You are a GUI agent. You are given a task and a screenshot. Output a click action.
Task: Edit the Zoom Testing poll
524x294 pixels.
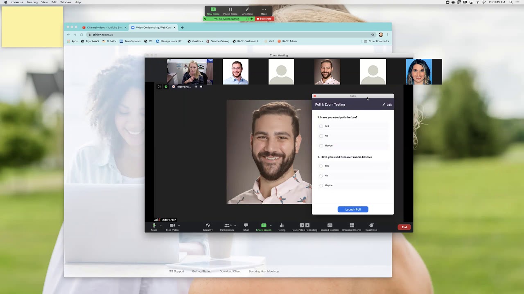[387, 105]
